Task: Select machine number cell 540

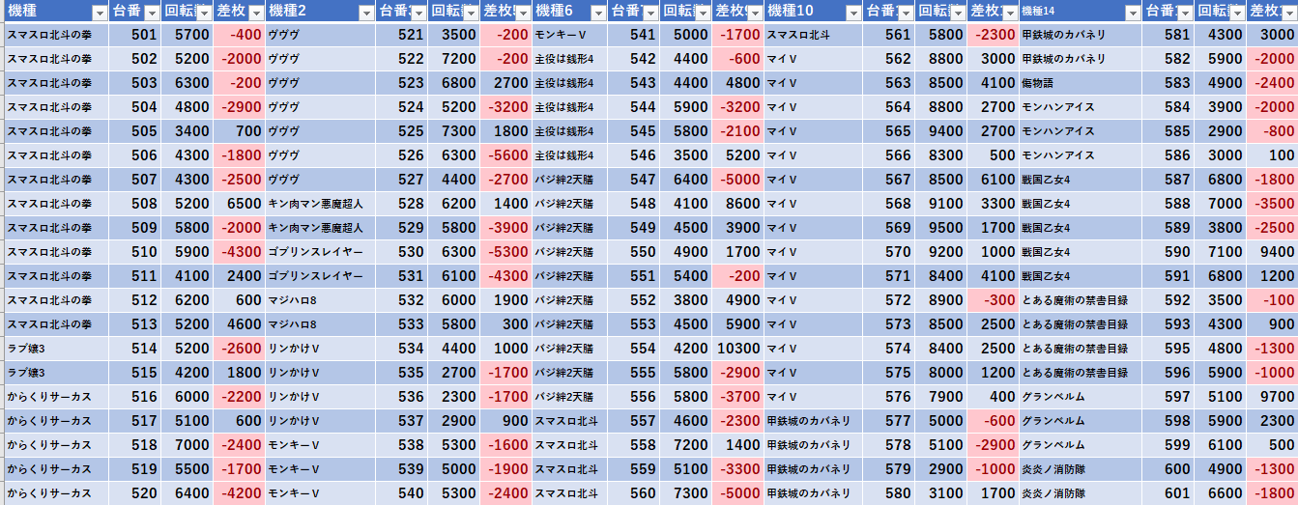Action: tap(401, 492)
